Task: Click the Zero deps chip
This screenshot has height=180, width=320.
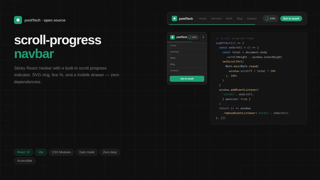Action: click(x=110, y=152)
